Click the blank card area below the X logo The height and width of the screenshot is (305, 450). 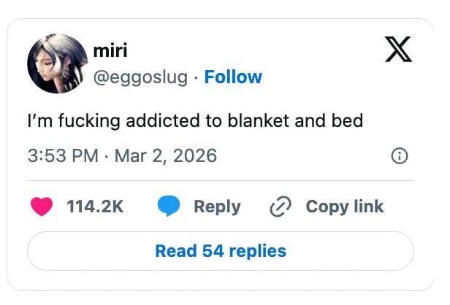[x=397, y=95]
